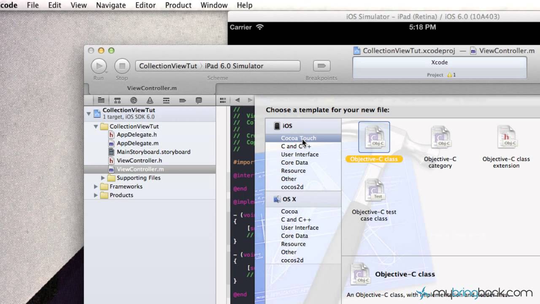
Task: Click the OS X section header
Action: [x=303, y=199]
